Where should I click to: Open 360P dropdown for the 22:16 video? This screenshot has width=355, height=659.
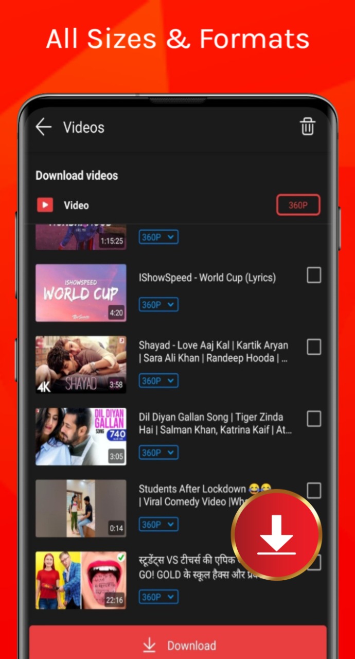(x=158, y=597)
